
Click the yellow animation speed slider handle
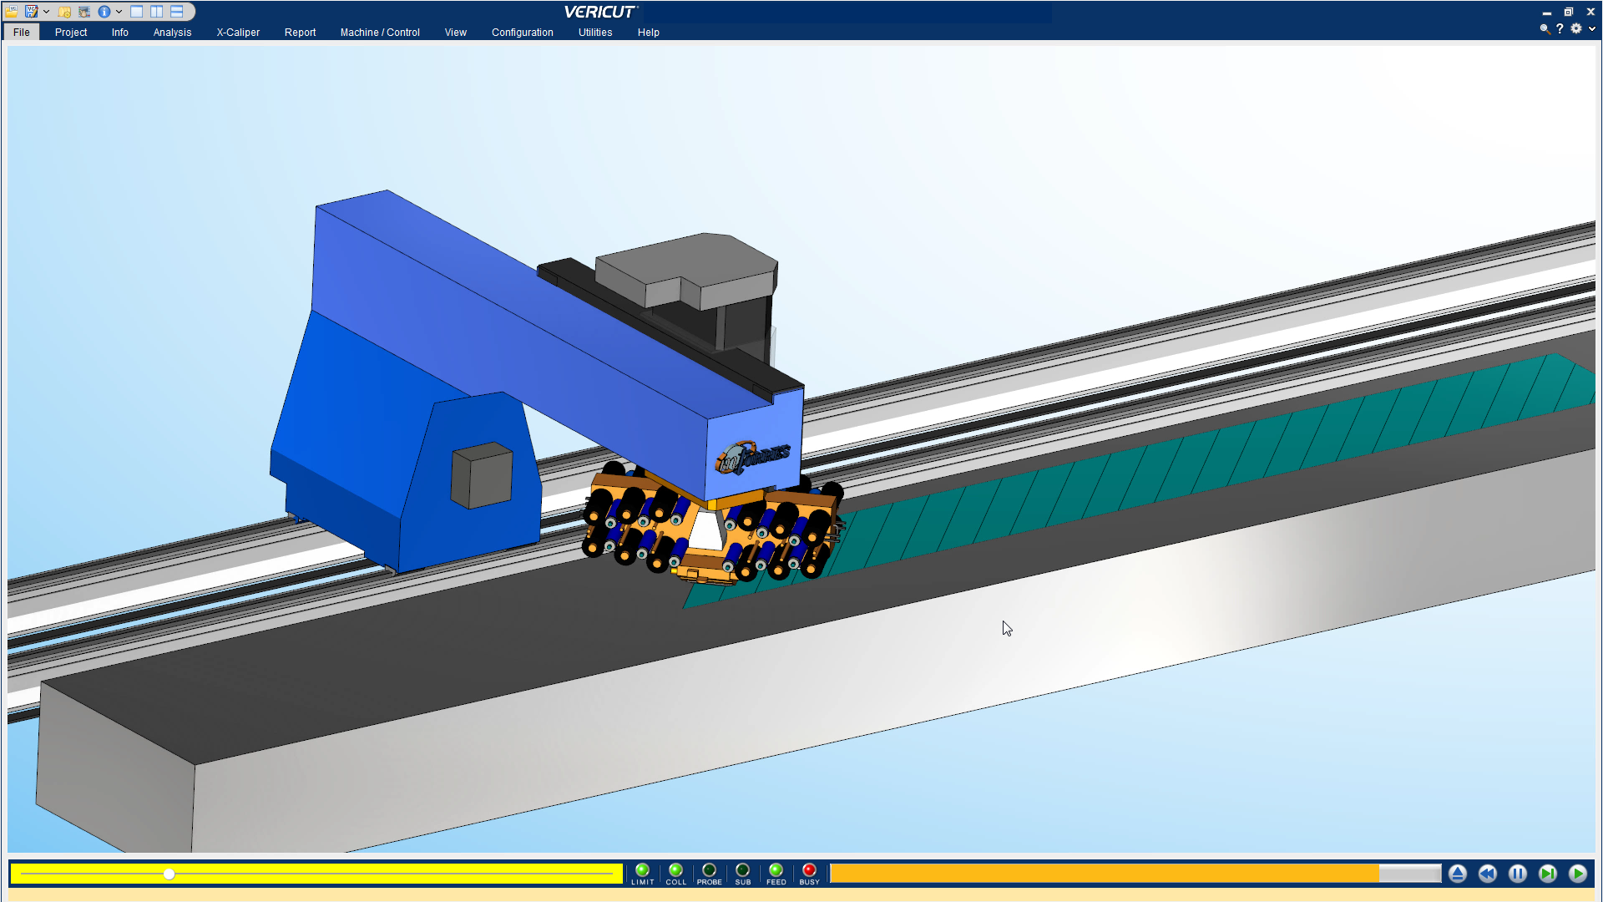point(169,874)
